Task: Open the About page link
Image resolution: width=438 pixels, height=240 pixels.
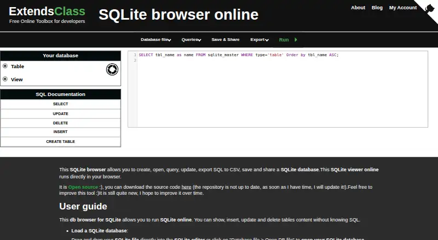Action: [x=358, y=8]
